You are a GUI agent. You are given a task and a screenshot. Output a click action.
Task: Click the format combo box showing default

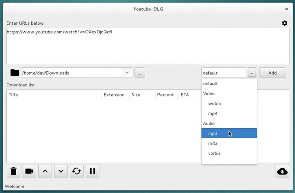[x=223, y=73]
